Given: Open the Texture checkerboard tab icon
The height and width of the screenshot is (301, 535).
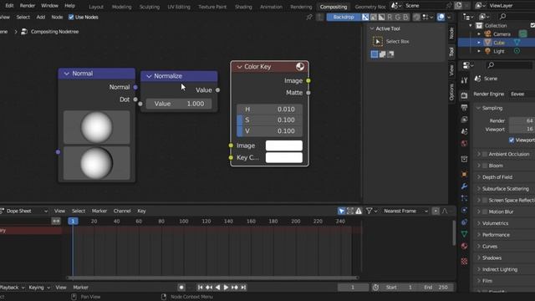Looking at the screenshot, I should 464,262.
